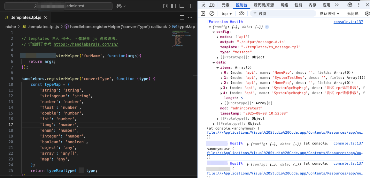Switch to the 源代码/来源 tab
The height and width of the screenshot is (178, 370).
pyautogui.click(x=264, y=5)
